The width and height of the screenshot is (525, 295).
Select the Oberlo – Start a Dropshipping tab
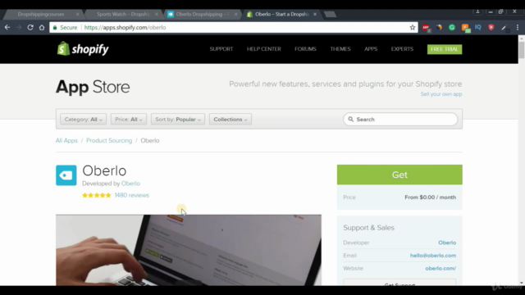(x=281, y=14)
